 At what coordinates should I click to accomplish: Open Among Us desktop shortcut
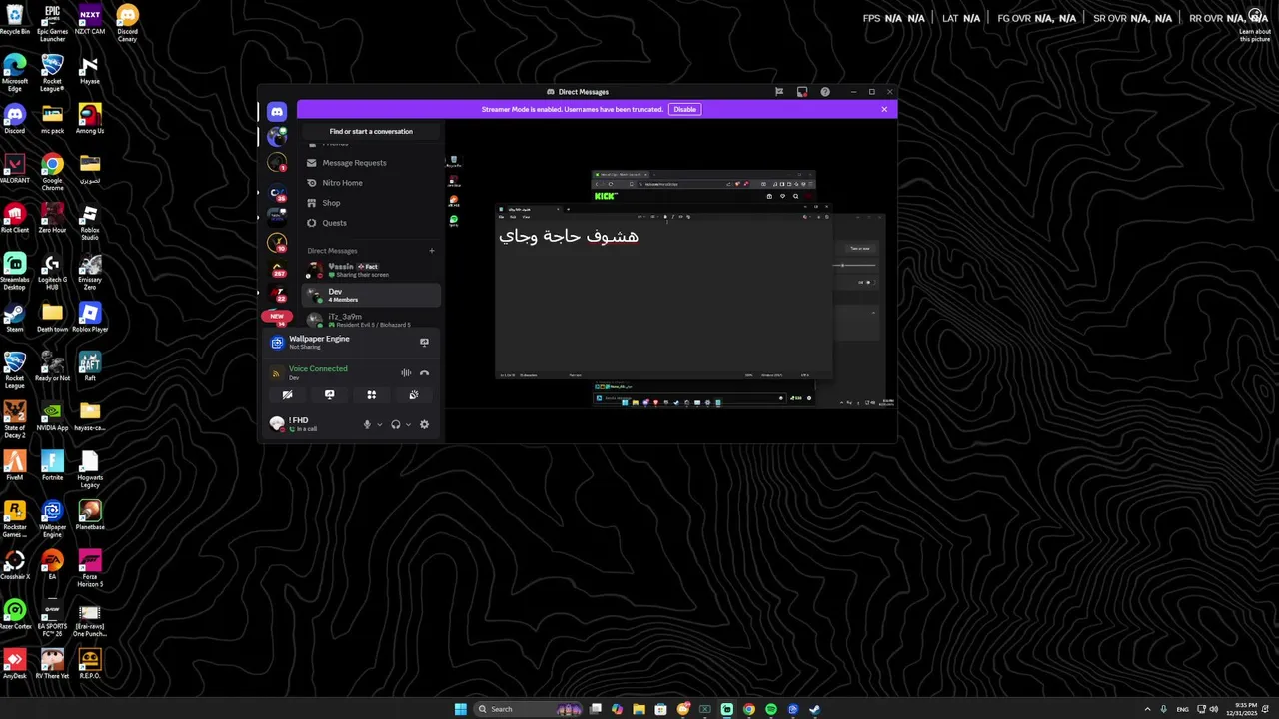pos(90,119)
